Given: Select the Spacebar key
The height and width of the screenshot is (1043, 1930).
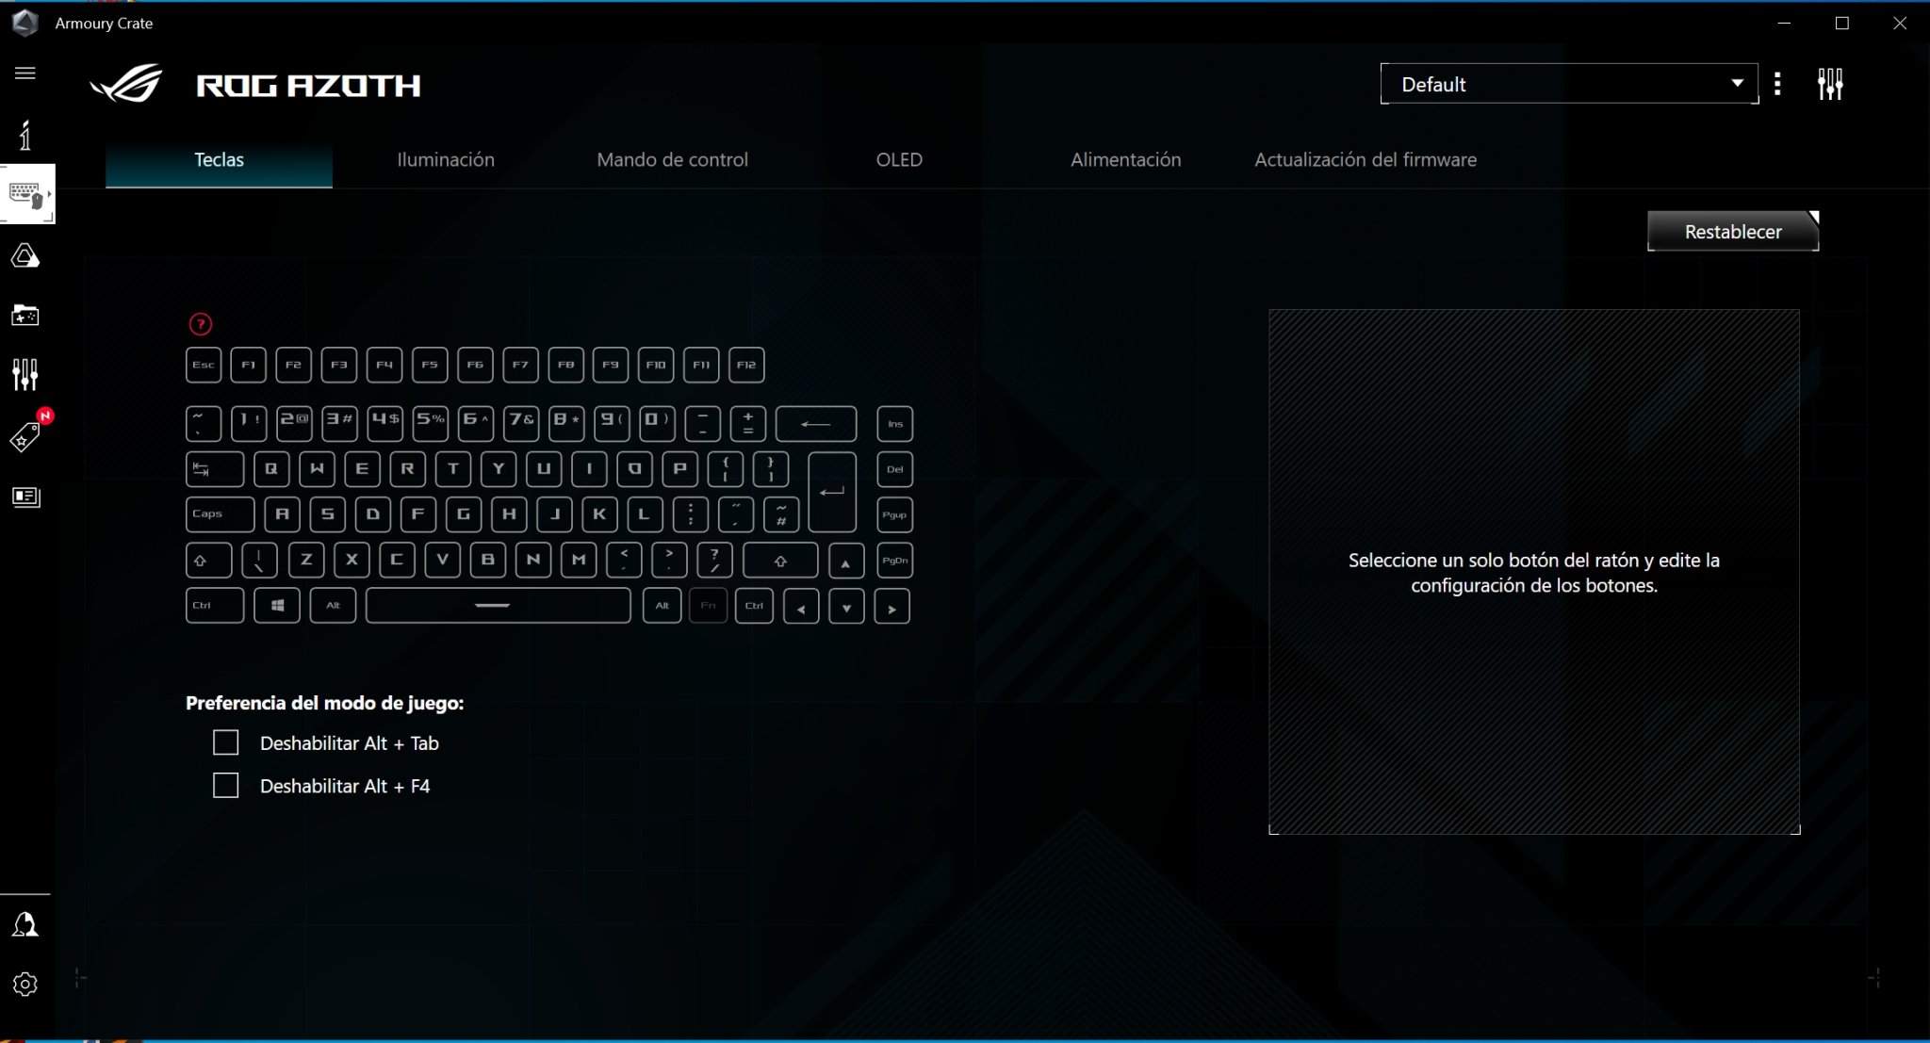Looking at the screenshot, I should click(x=499, y=606).
